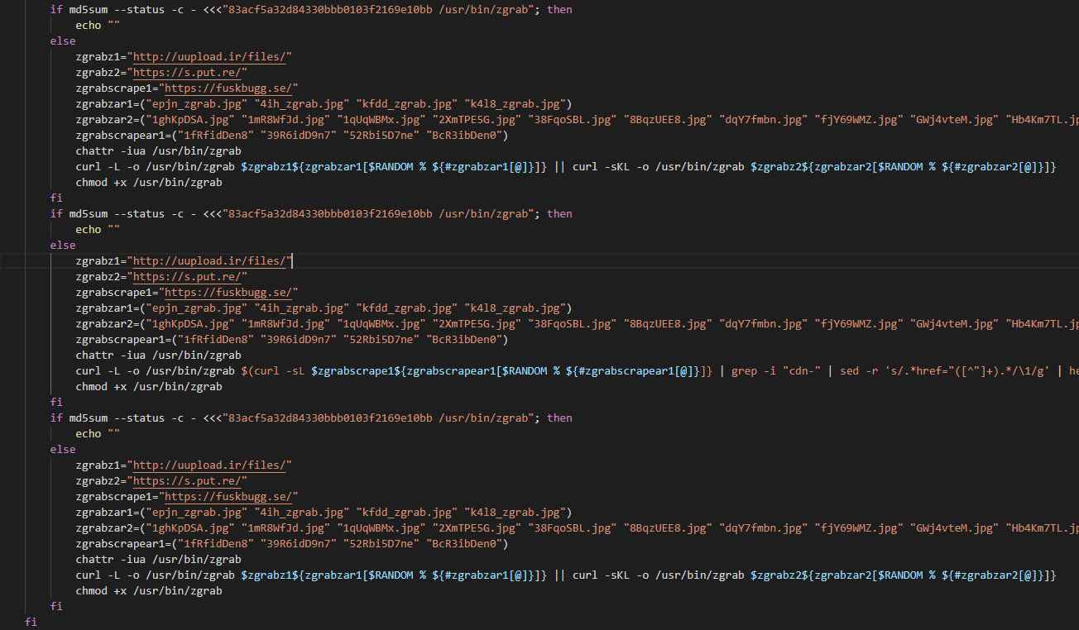The image size is (1079, 630).
Task: Click the -sL flag of the nested curl
Action: tap(295, 370)
